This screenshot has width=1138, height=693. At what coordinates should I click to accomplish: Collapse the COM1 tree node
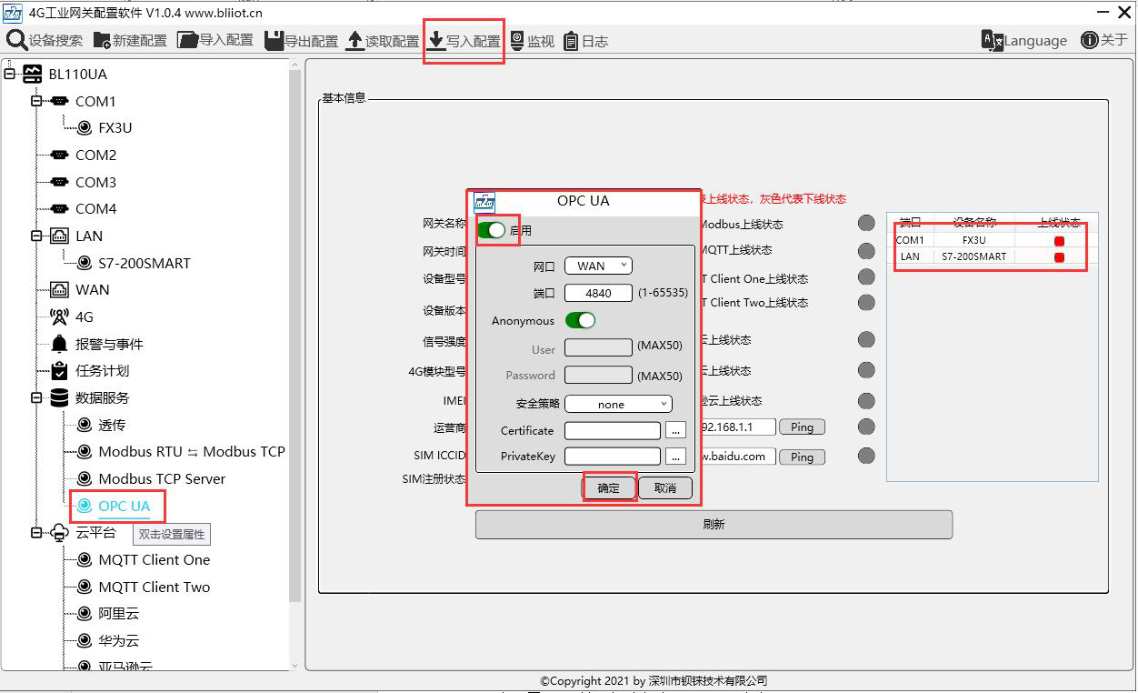[x=36, y=101]
